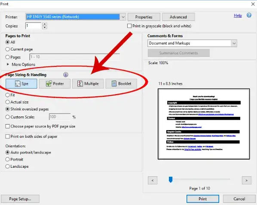Select the Fit radio button

click(7, 95)
